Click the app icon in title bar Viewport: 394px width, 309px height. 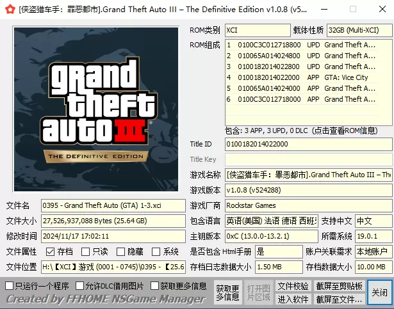[8, 9]
